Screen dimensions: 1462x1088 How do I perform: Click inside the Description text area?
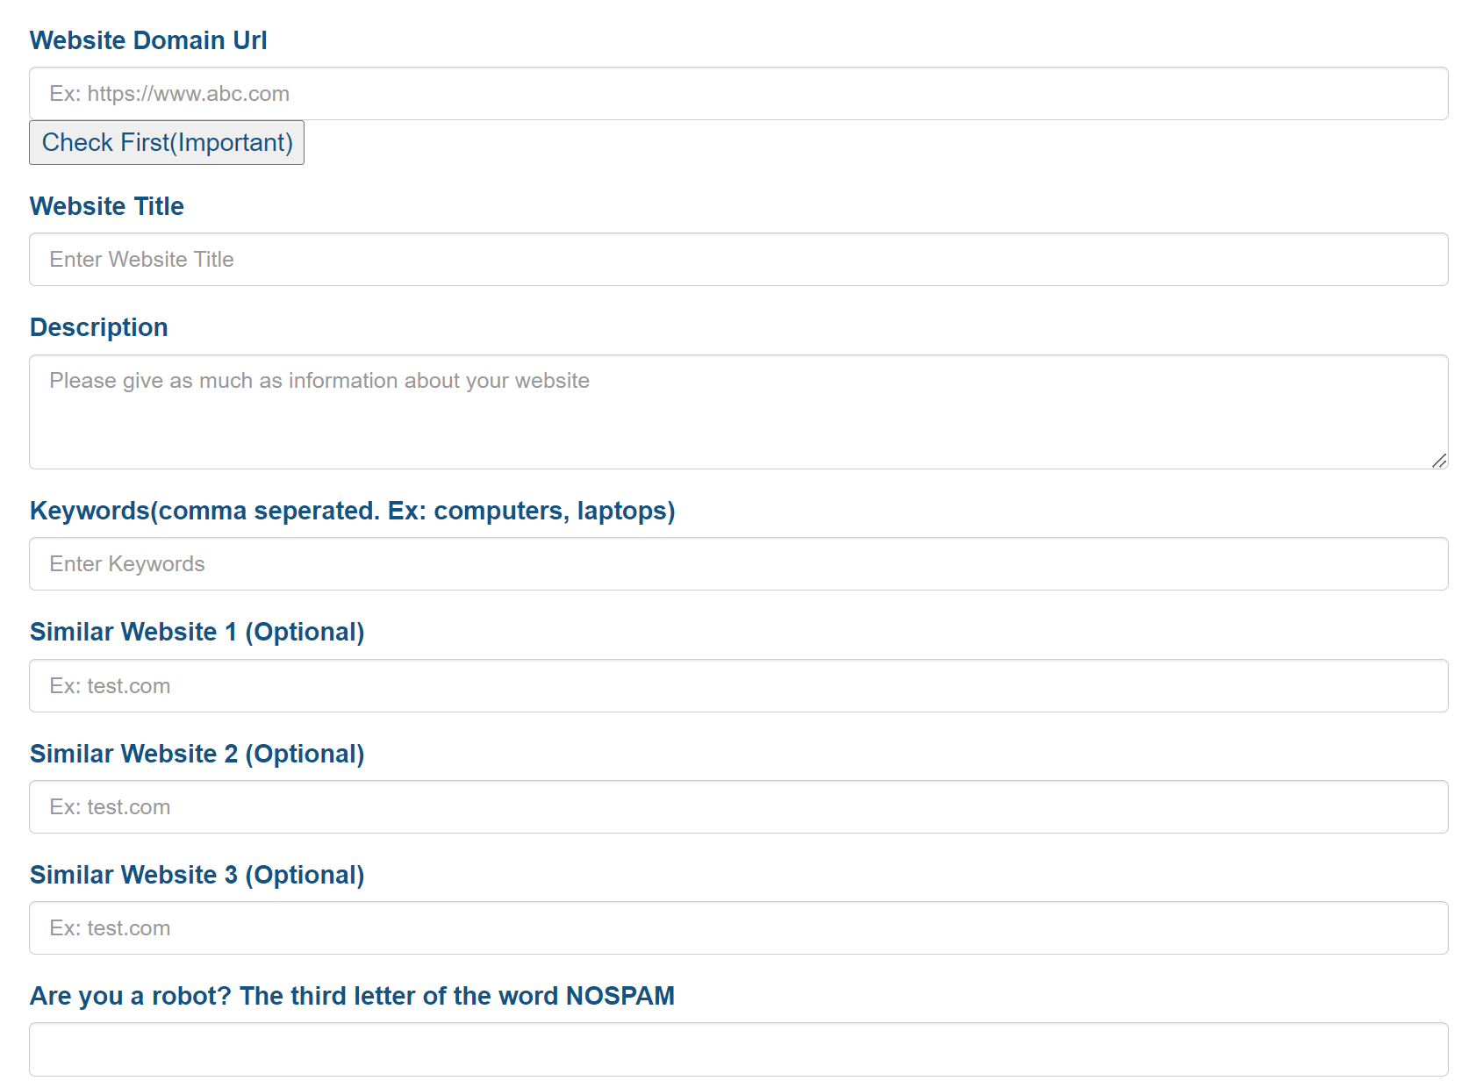737,412
